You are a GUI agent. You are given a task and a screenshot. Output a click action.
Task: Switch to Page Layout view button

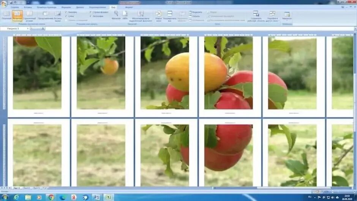(17, 16)
